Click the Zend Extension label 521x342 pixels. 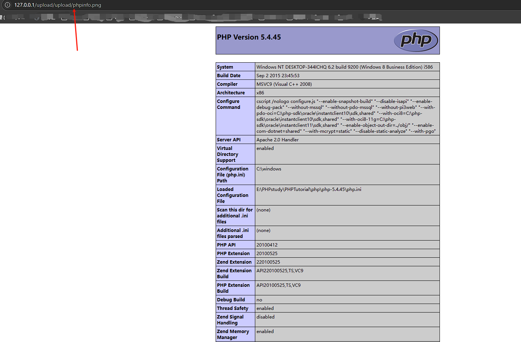point(234,262)
